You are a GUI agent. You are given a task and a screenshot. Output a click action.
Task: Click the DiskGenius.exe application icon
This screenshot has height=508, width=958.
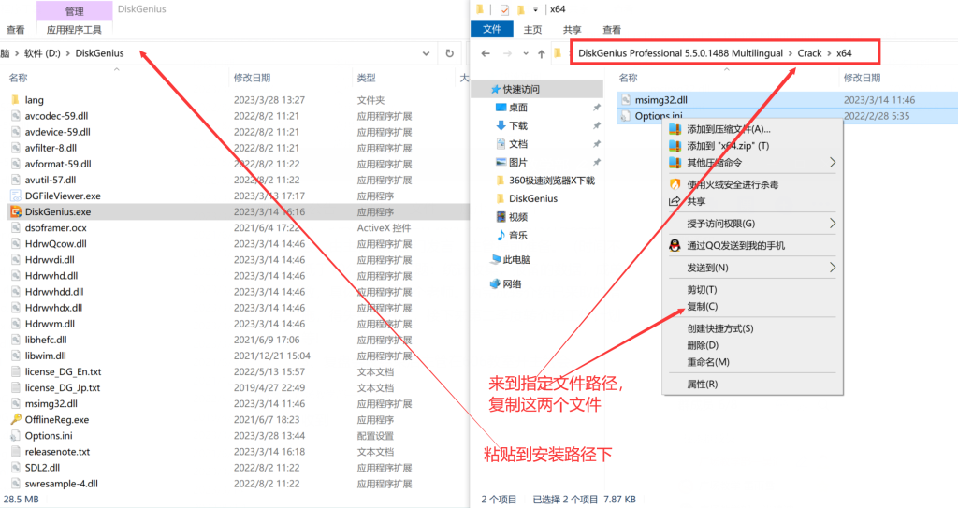click(16, 211)
